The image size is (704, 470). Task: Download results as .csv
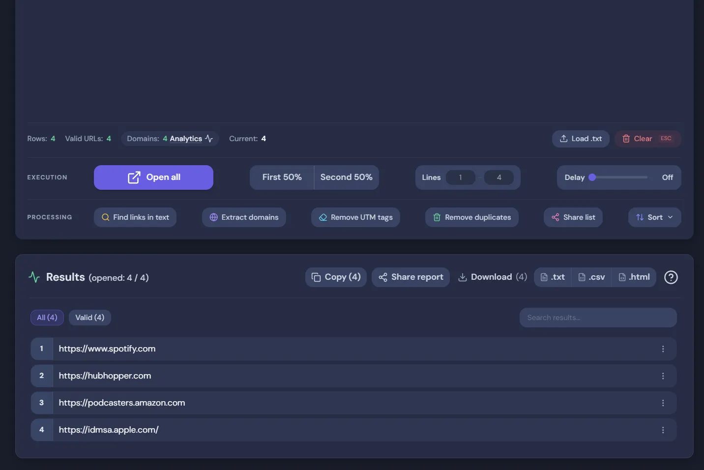point(591,277)
